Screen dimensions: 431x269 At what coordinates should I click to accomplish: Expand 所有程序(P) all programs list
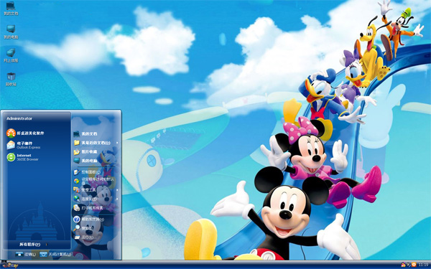pyautogui.click(x=33, y=245)
